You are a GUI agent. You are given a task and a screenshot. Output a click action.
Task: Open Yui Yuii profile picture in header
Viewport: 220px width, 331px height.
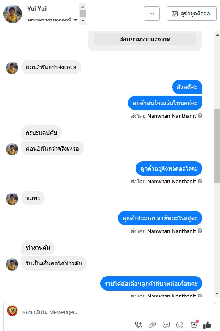coord(13,14)
